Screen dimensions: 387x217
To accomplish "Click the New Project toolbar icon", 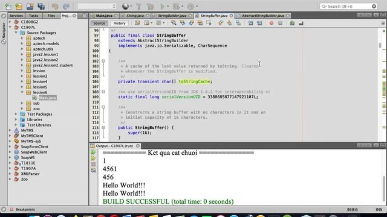I will 19,6.
